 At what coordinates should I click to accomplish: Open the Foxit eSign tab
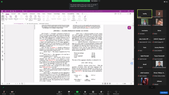[x=57, y=14]
